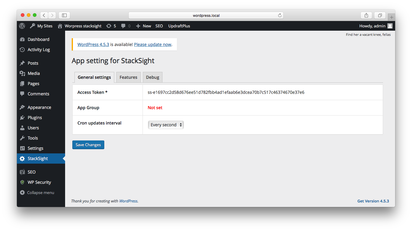The width and height of the screenshot is (412, 231).
Task: Click the Access Token * label
Action: tap(93, 92)
